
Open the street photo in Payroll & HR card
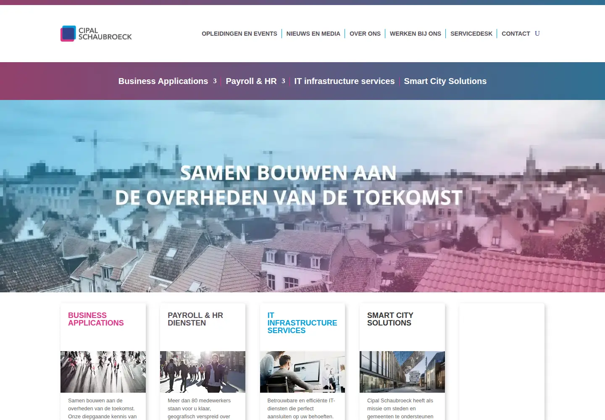(x=203, y=372)
